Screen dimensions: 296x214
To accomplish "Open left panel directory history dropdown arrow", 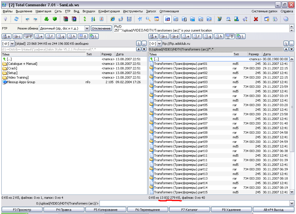I will [x=144, y=49].
